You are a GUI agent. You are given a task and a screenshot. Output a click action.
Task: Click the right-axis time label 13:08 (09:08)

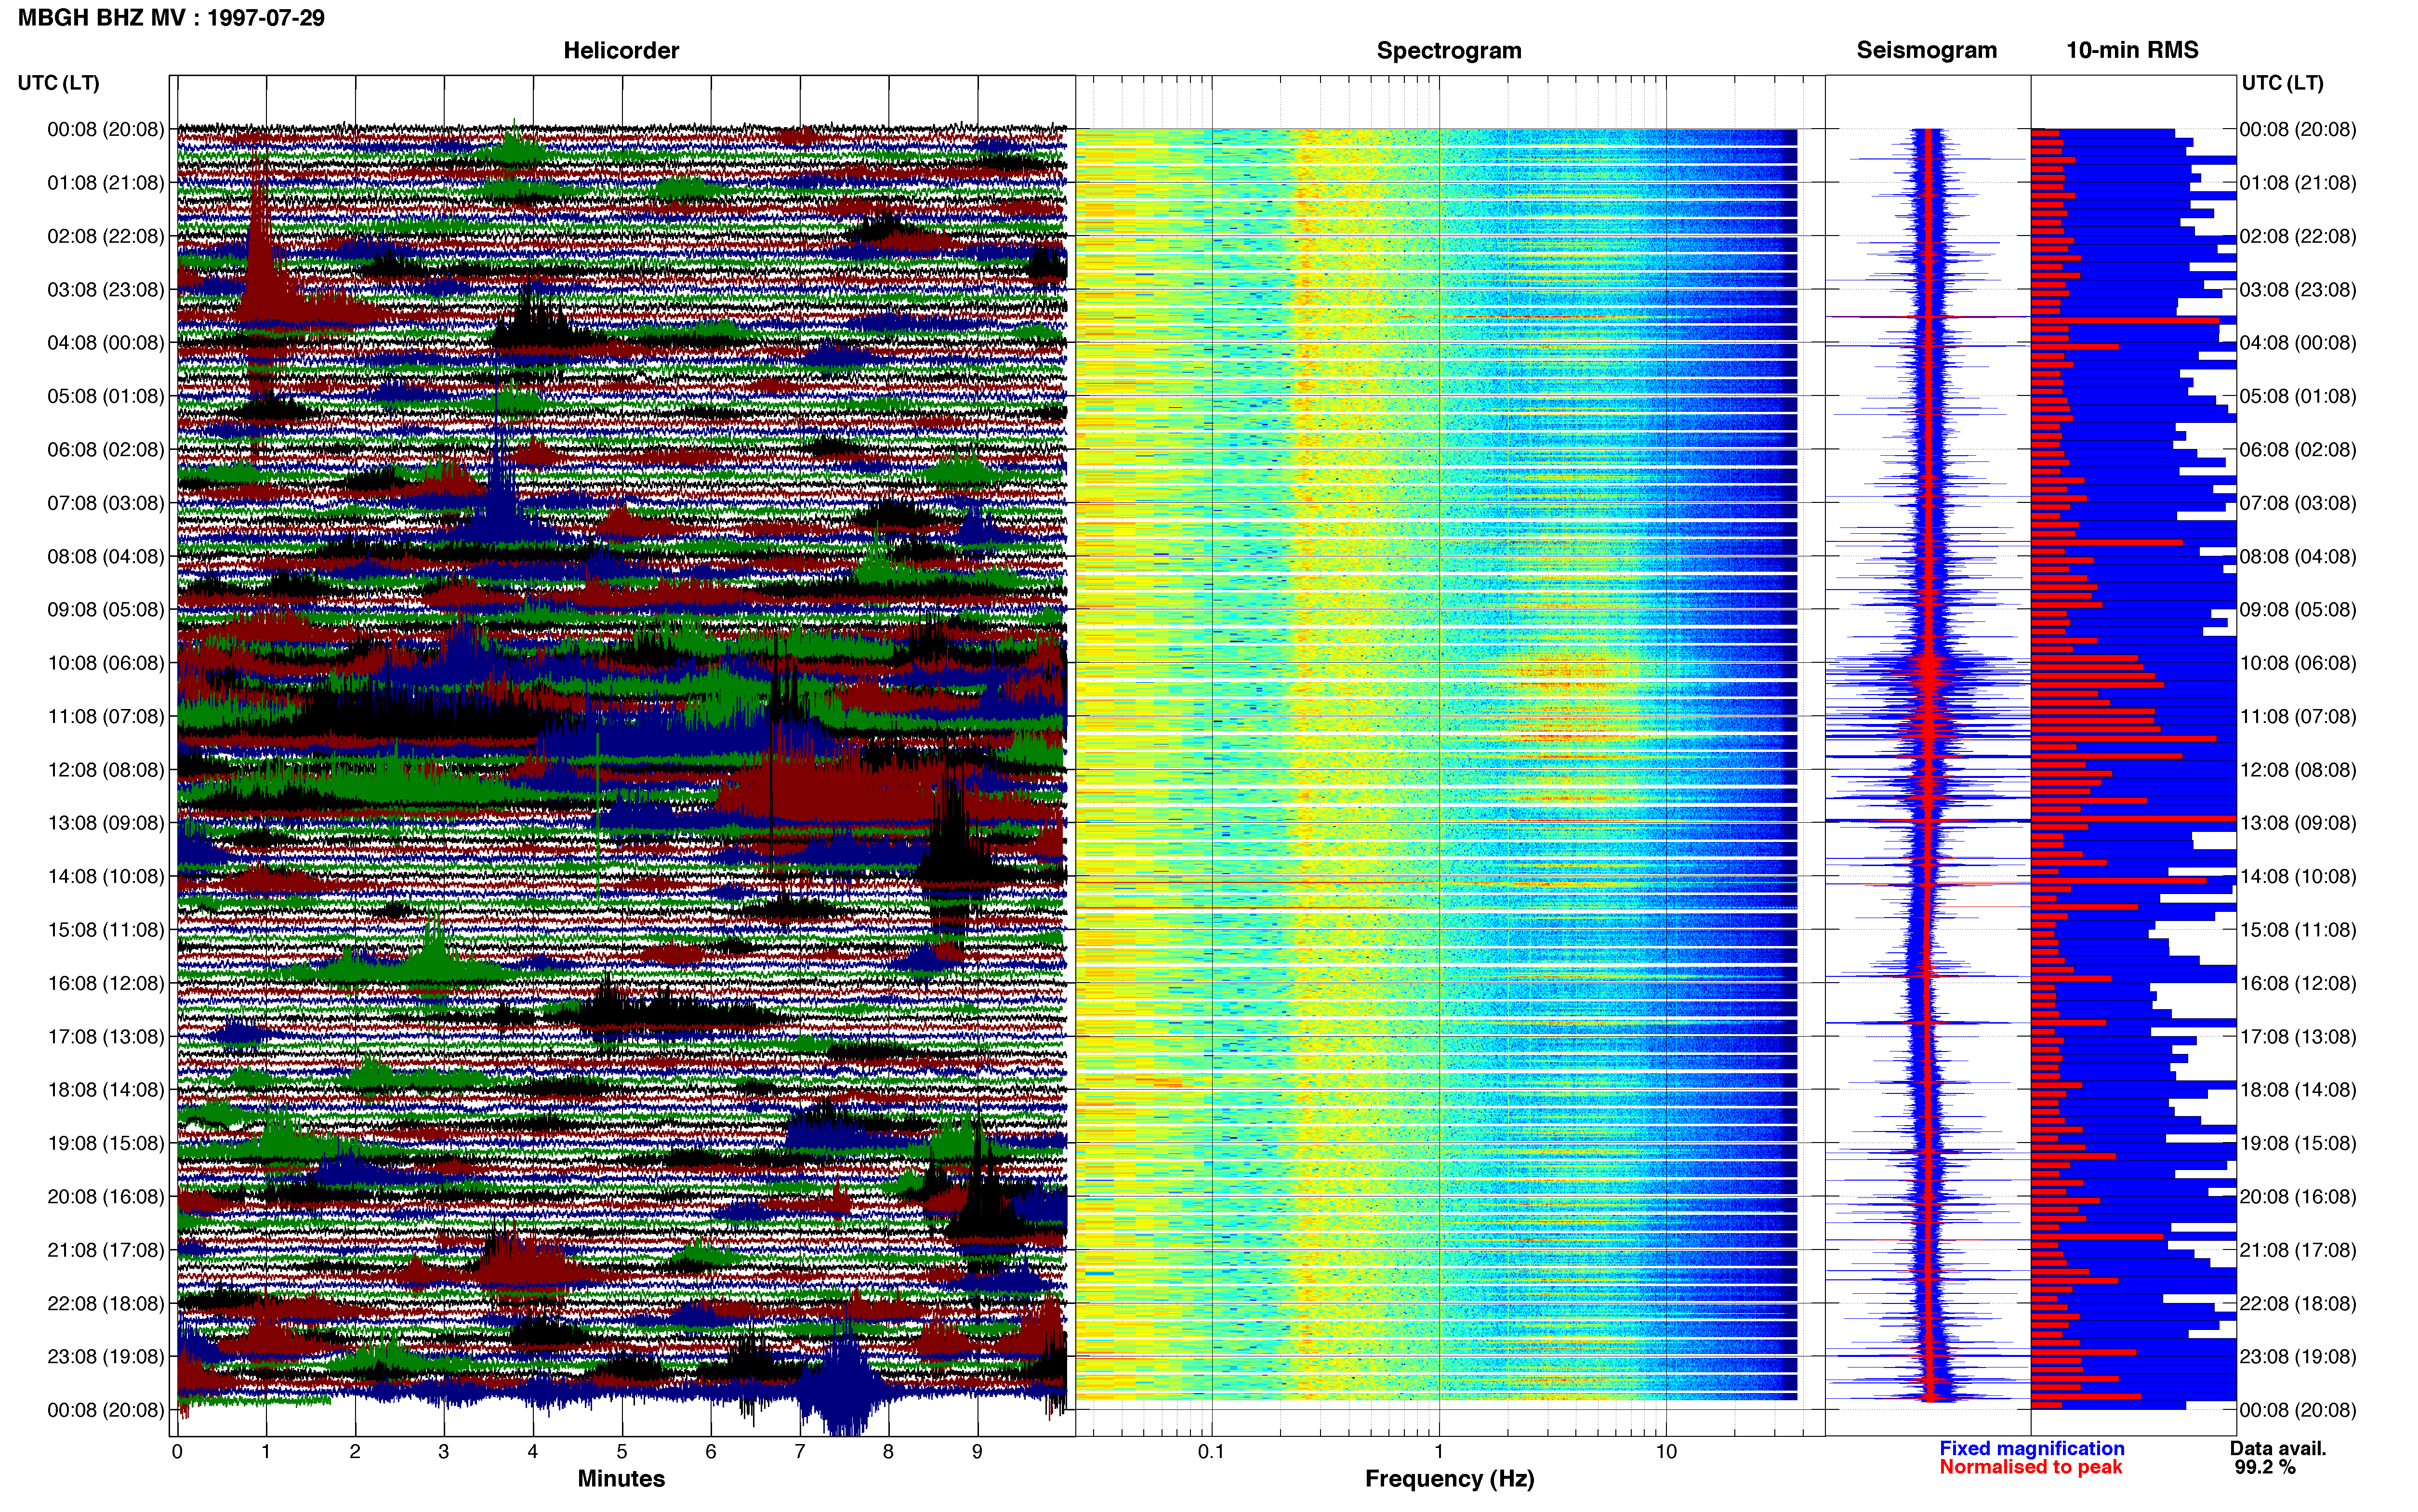point(2298,823)
